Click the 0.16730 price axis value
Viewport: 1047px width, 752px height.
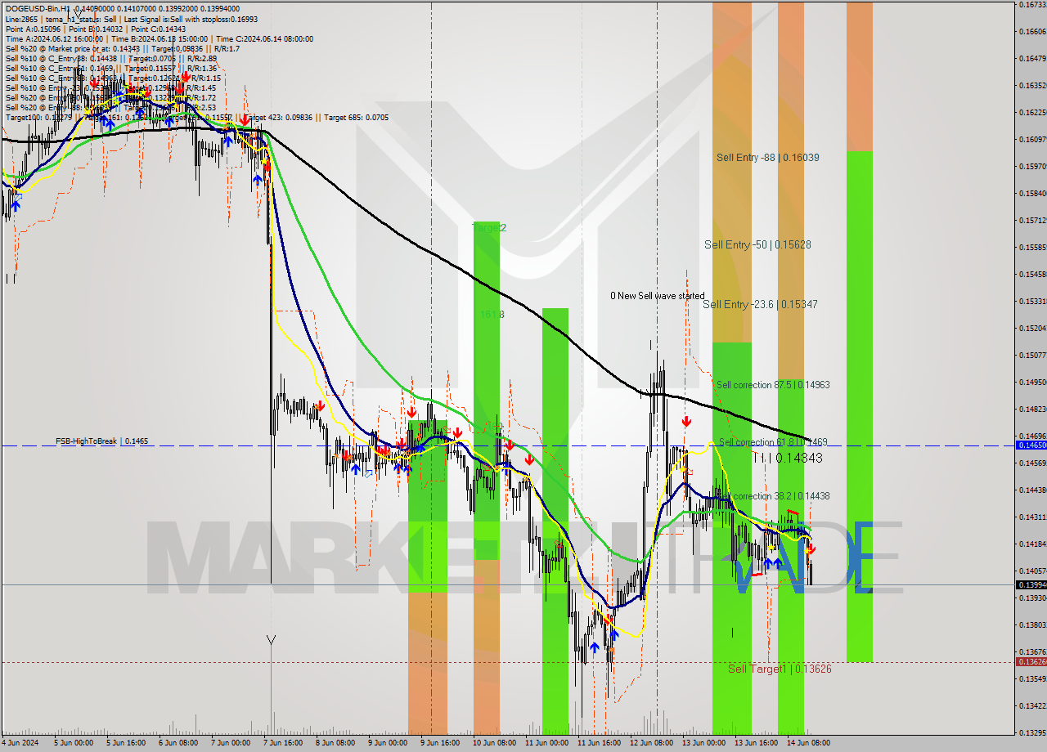coord(1031,5)
